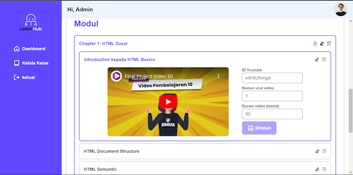
Task: Click the Final Project Video 10 title
Action: pyautogui.click(x=149, y=76)
